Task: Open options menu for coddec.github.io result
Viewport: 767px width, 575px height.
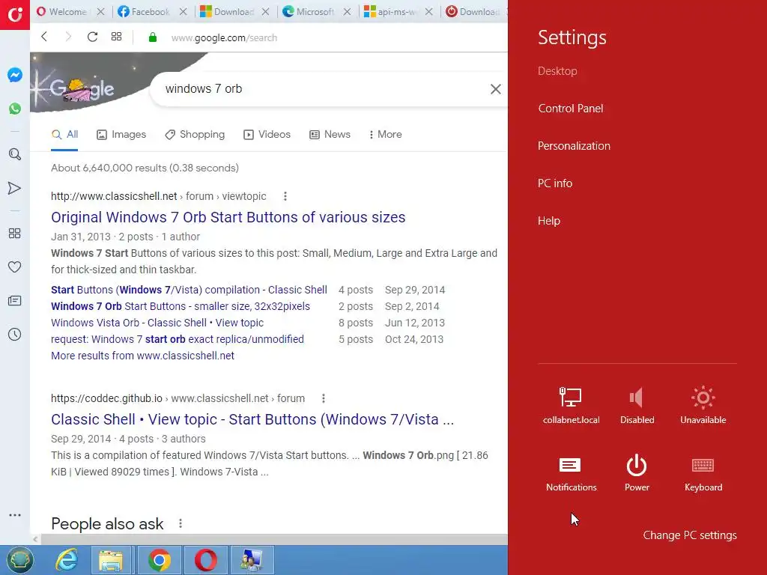Action: click(x=324, y=398)
